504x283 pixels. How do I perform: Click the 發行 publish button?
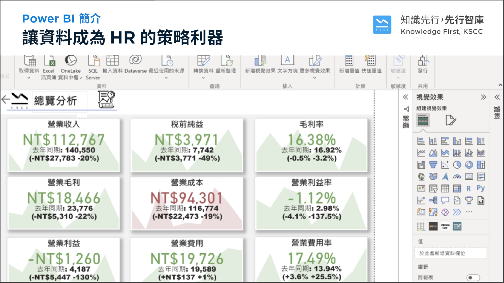coord(423,65)
